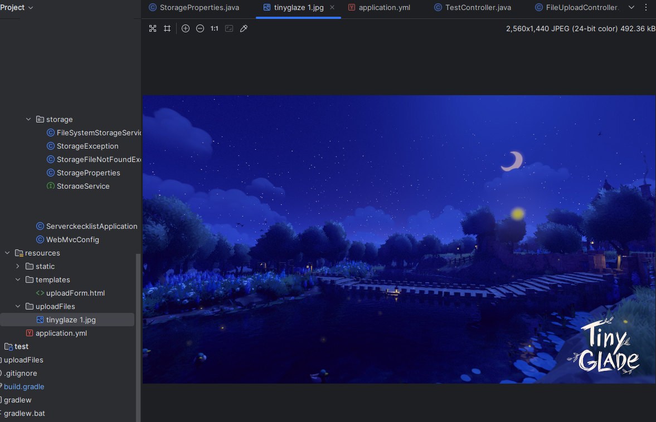
Task: Click application.yml file icon in tree
Action: pos(30,333)
